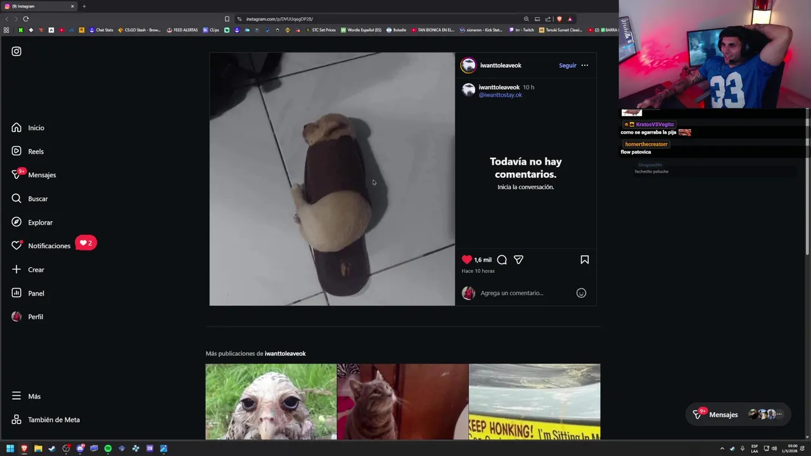811x456 pixels.
Task: Open the Tanuki Sunset Classic bookmark
Action: [x=561, y=30]
